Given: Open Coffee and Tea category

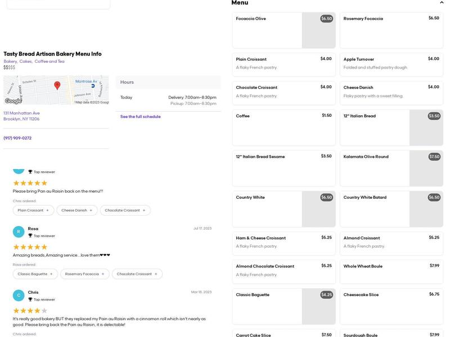Looking at the screenshot, I should pos(49,61).
